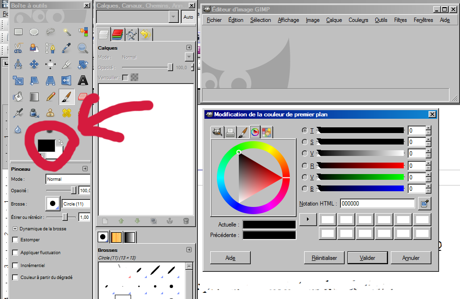Screen dimensions: 460x299
Task: Increase the T value with up stepper
Action: (x=429, y=128)
